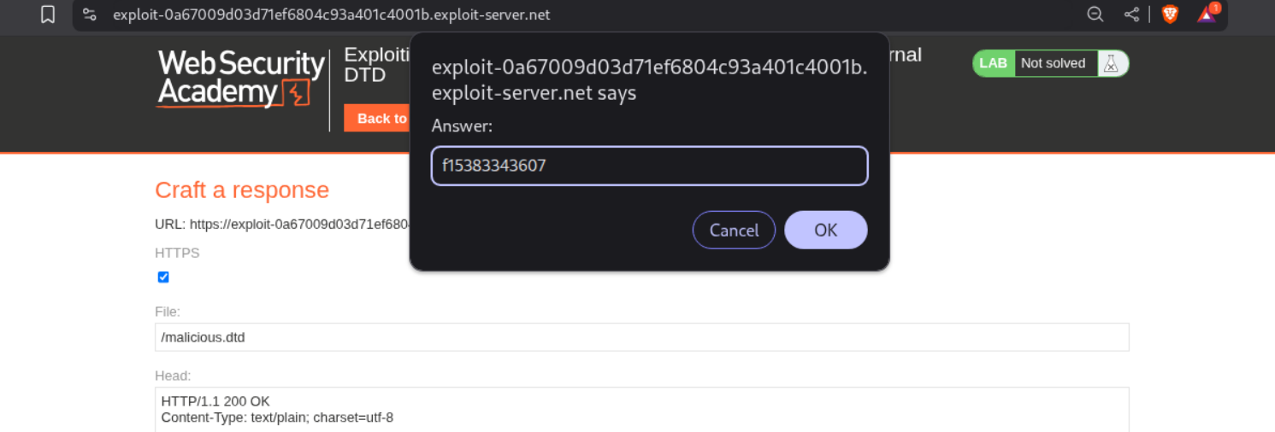Open site settings icon in address bar
The width and height of the screenshot is (1275, 432).
click(x=90, y=15)
